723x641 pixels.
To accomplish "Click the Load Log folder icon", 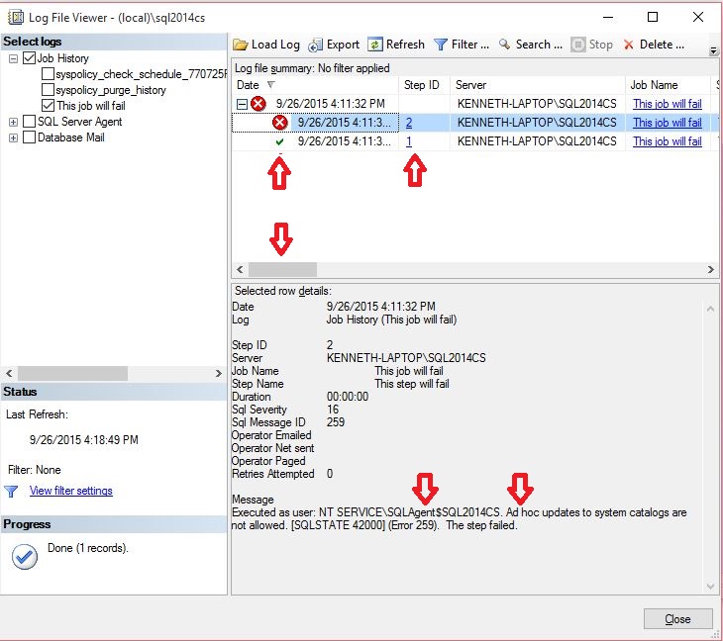I will point(241,45).
